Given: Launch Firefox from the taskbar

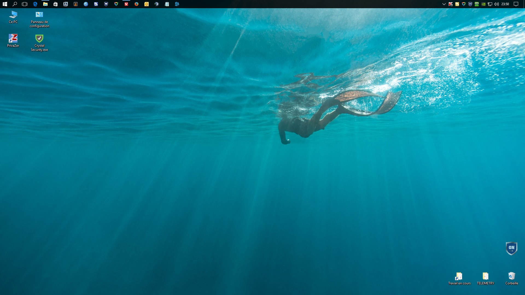Looking at the screenshot, I should pos(136,4).
